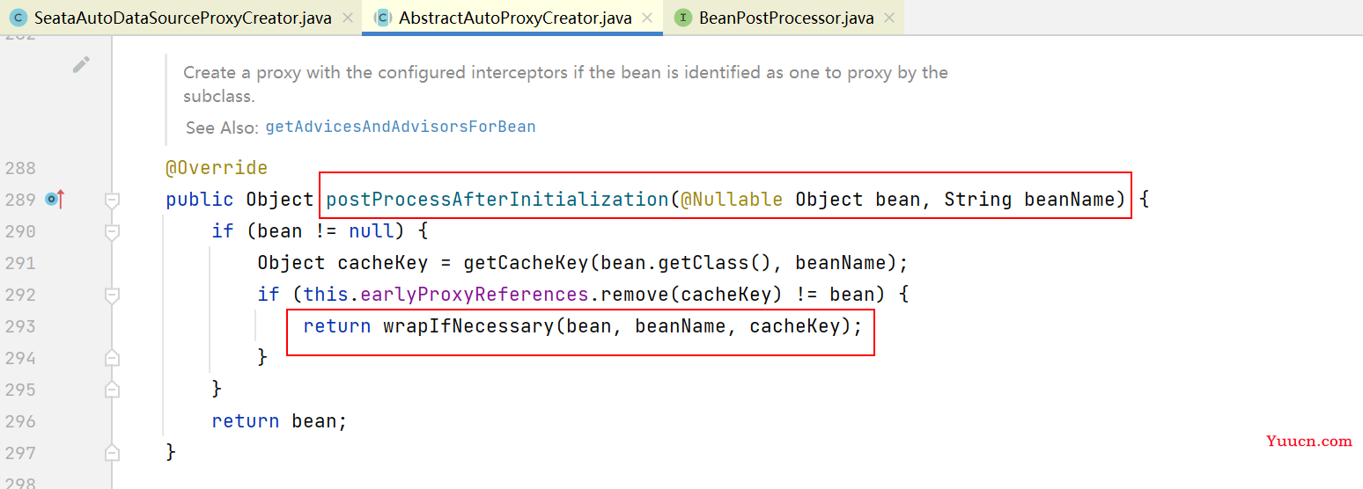
Task: Close the BeanPostProcessor.java tab
Action: tap(888, 18)
